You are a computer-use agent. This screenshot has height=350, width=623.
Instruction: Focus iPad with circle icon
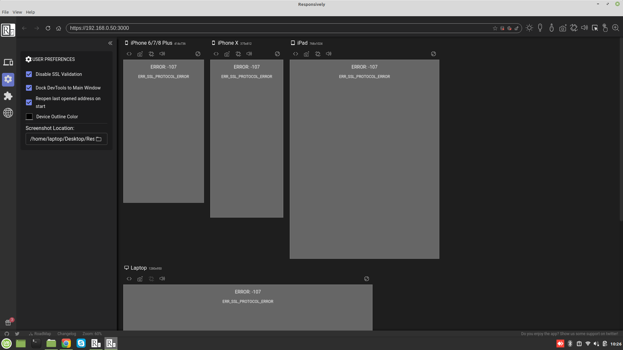tap(434, 54)
